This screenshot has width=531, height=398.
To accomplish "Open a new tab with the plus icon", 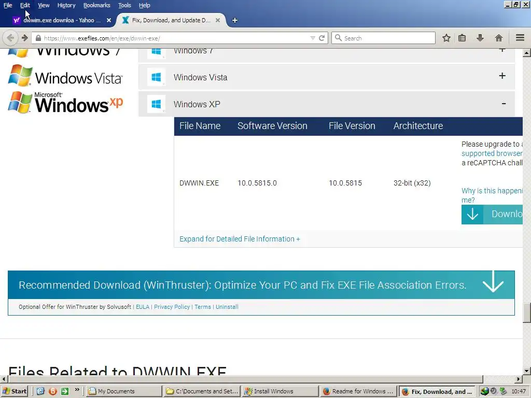I will [x=235, y=20].
